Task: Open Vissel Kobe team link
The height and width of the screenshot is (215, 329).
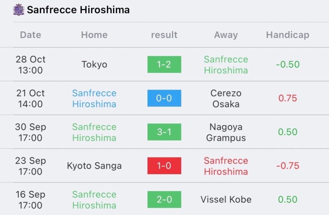Action: [x=226, y=200]
